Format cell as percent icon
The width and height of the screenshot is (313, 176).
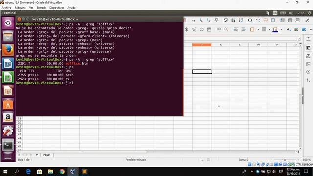194,30
